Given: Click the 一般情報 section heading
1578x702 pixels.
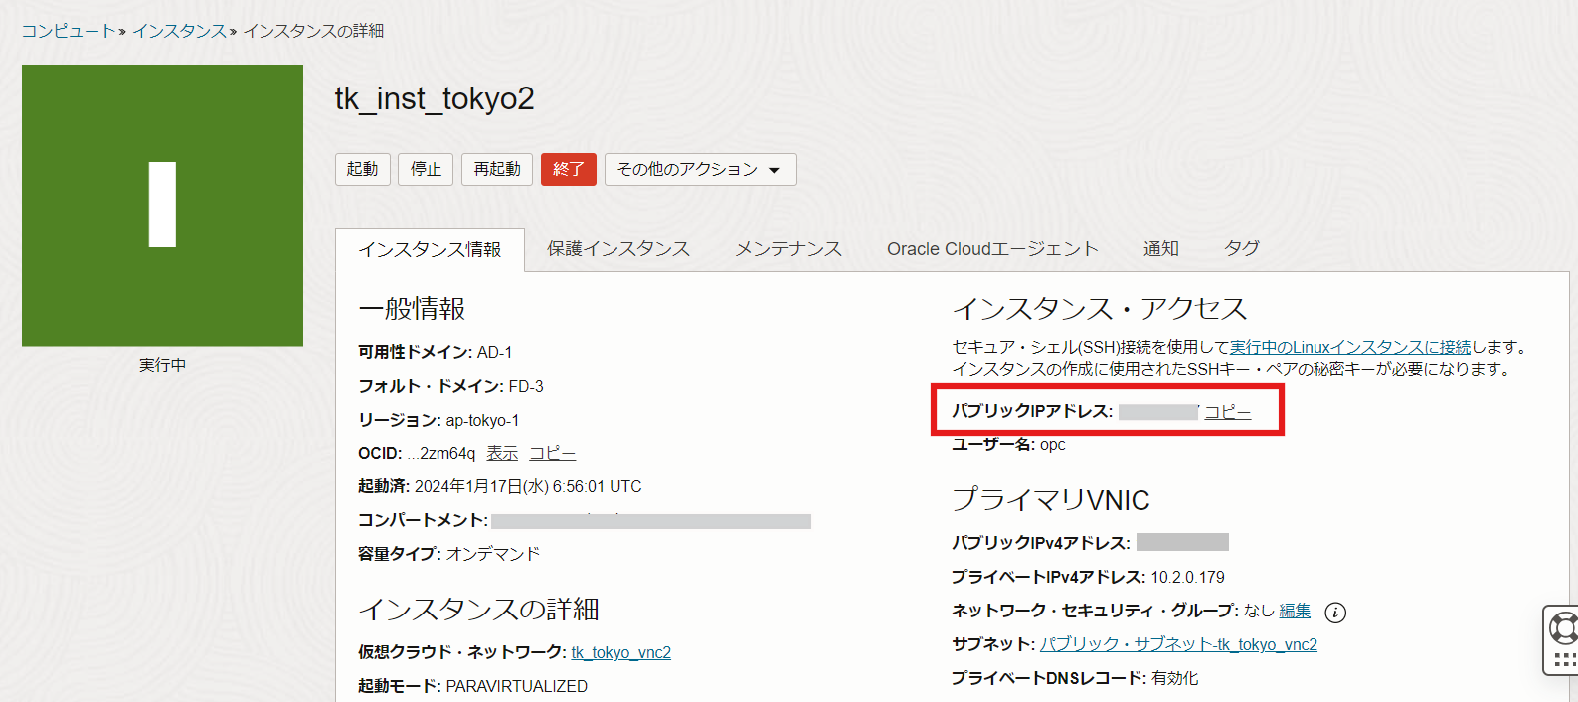Looking at the screenshot, I should (412, 309).
